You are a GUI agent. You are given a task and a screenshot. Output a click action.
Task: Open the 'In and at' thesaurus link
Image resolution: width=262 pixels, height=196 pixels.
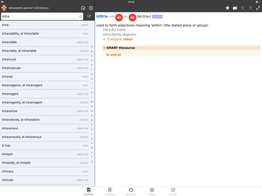point(113,54)
